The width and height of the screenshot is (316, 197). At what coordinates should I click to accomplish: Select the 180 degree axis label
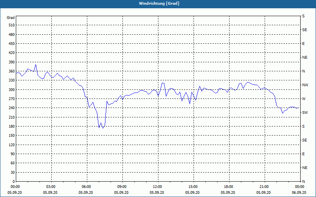click(12, 126)
